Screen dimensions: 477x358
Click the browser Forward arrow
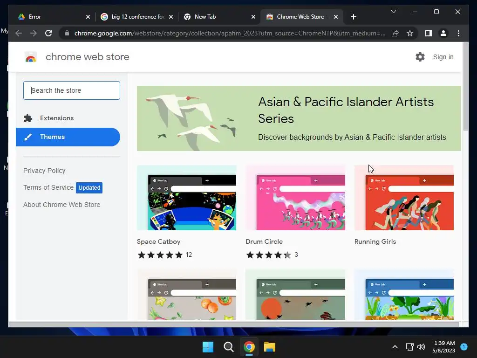34,33
